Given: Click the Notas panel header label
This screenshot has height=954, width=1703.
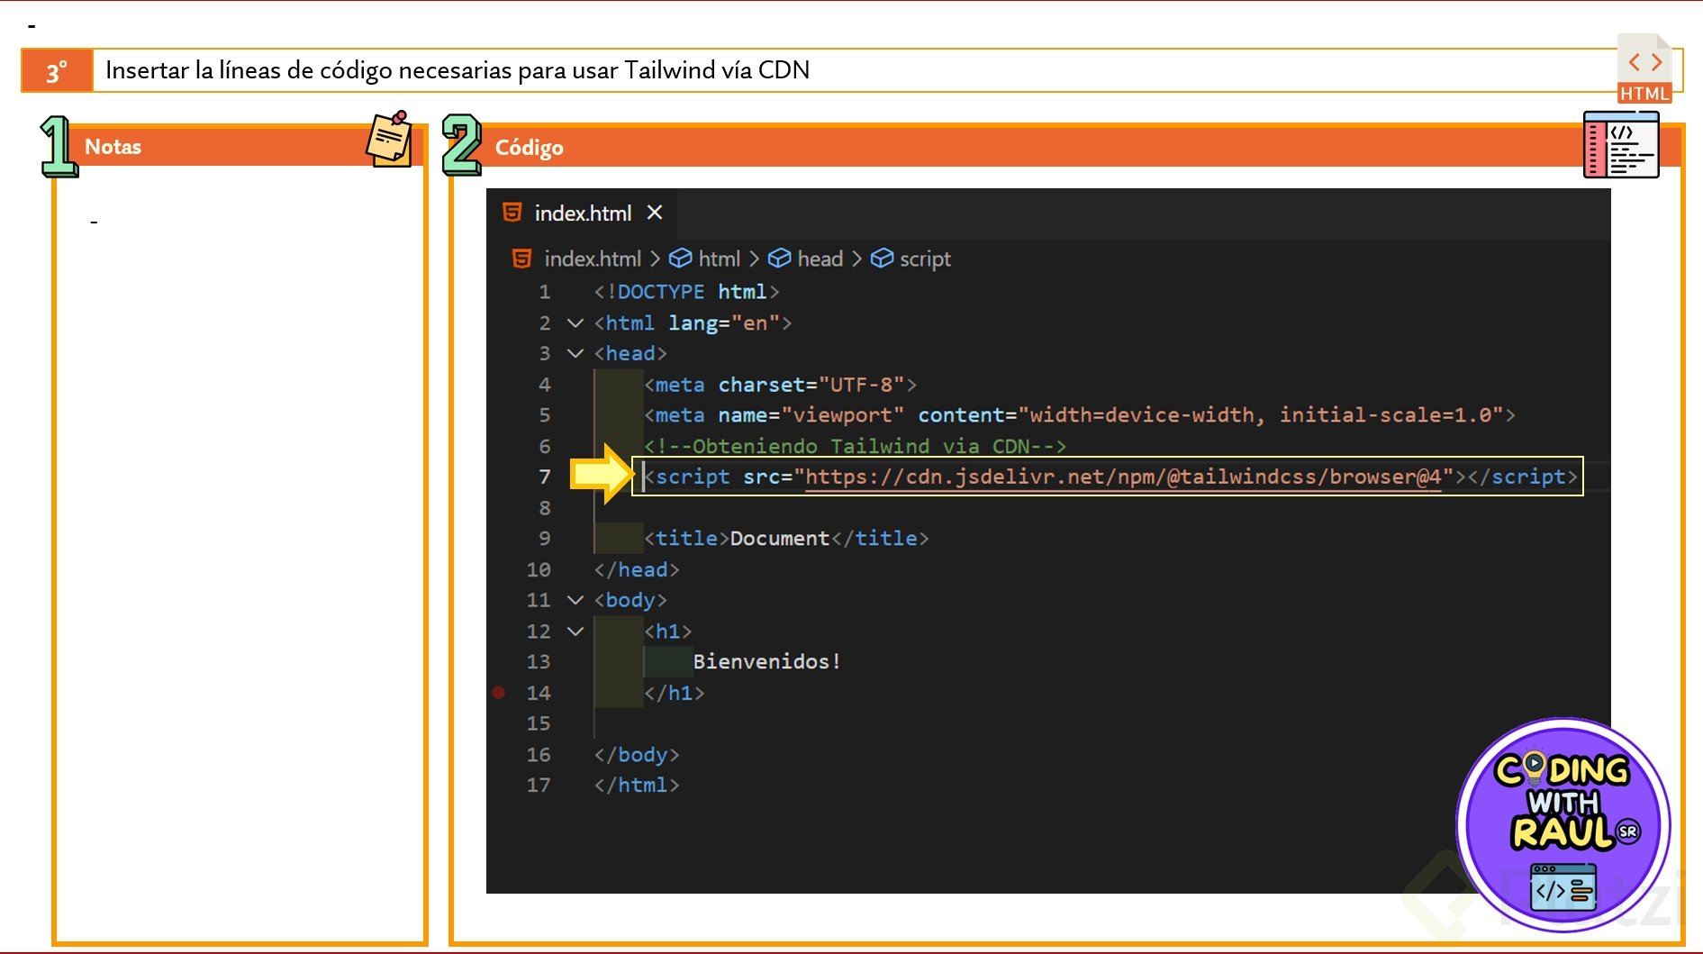Looking at the screenshot, I should (113, 147).
